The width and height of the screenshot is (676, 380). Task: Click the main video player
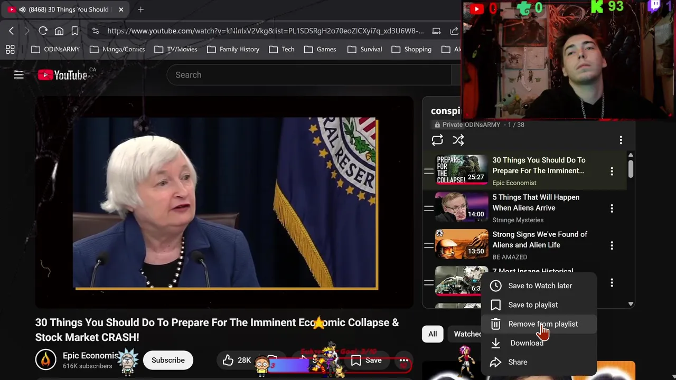(224, 203)
